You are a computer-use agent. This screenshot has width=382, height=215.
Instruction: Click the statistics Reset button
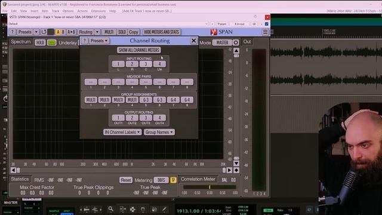tap(126, 180)
